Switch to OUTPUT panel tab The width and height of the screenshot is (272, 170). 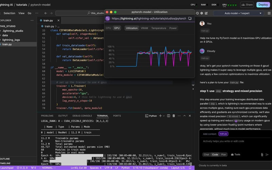(x=63, y=116)
